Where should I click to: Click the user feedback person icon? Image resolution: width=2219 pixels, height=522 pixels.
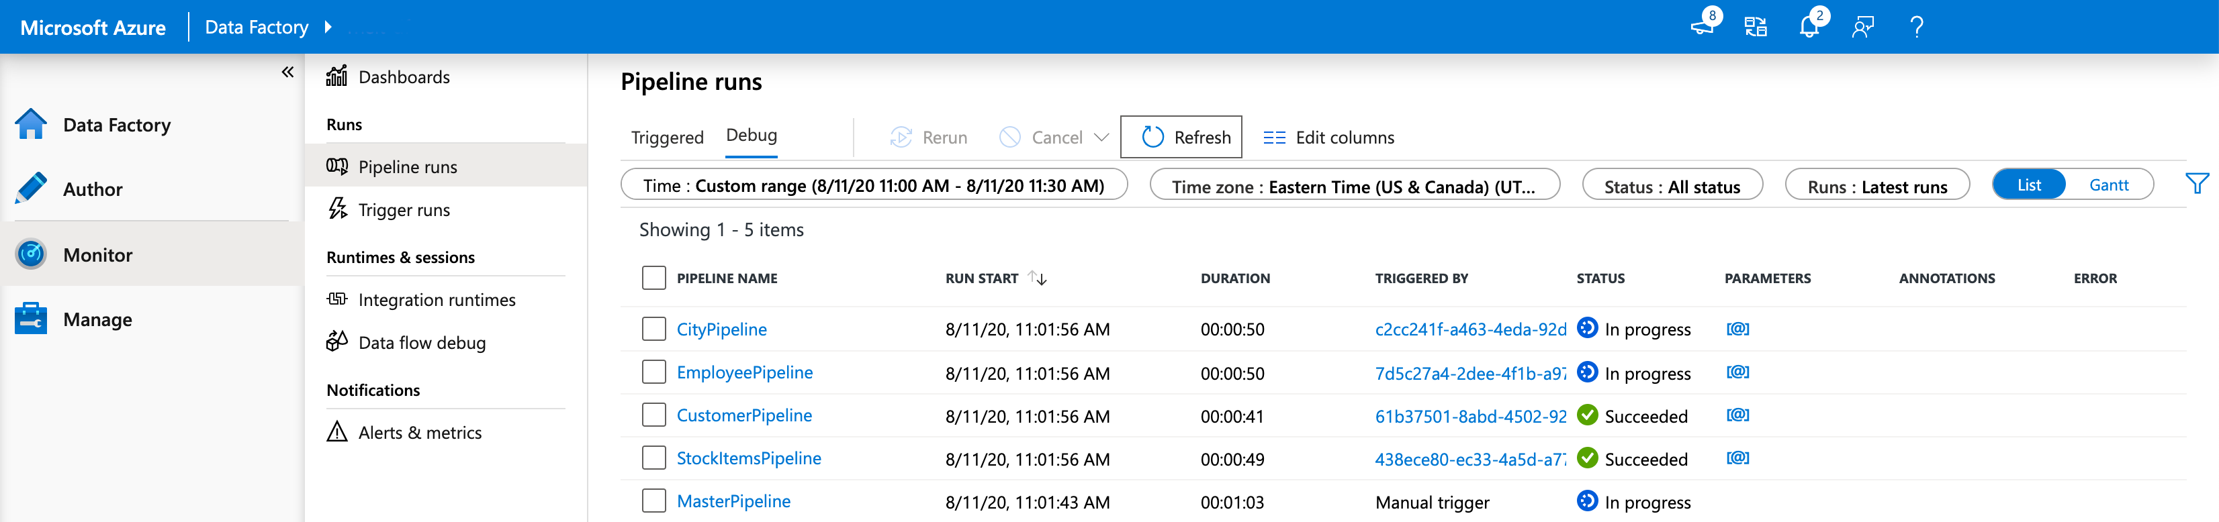coord(1862,27)
